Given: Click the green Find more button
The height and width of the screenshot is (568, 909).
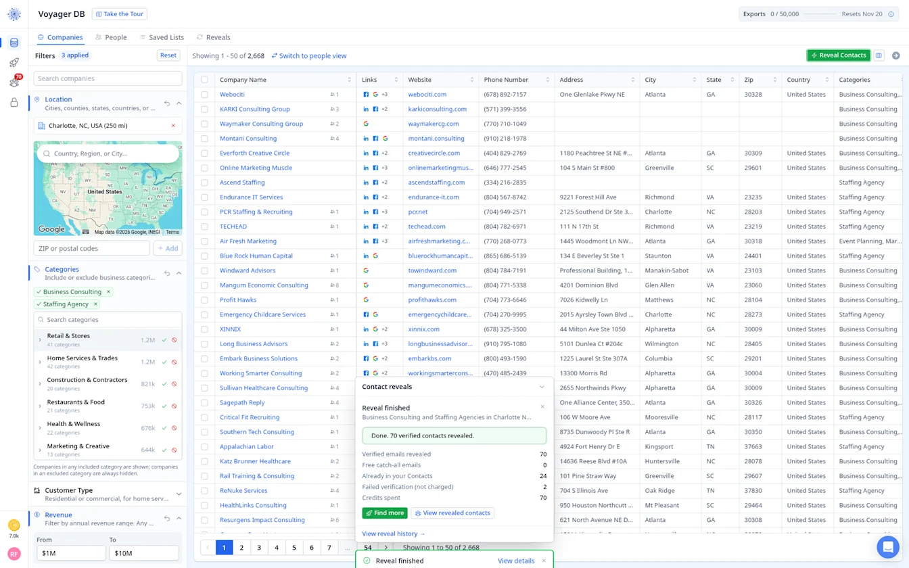Looking at the screenshot, I should 385,513.
